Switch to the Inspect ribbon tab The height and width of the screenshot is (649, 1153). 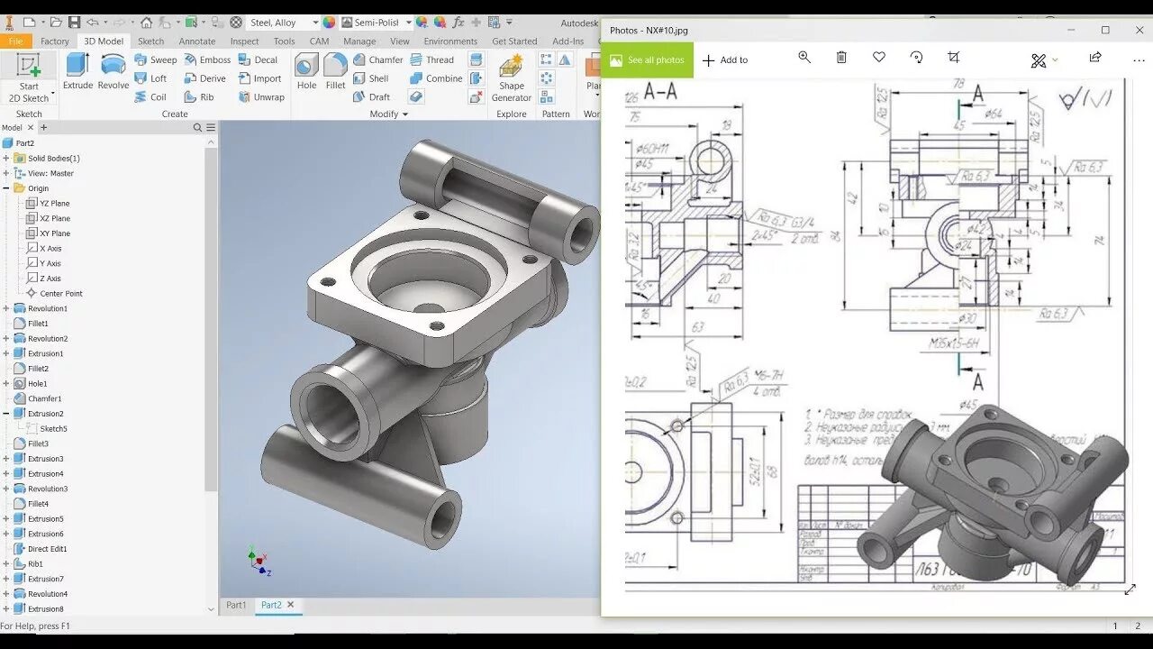(x=244, y=41)
